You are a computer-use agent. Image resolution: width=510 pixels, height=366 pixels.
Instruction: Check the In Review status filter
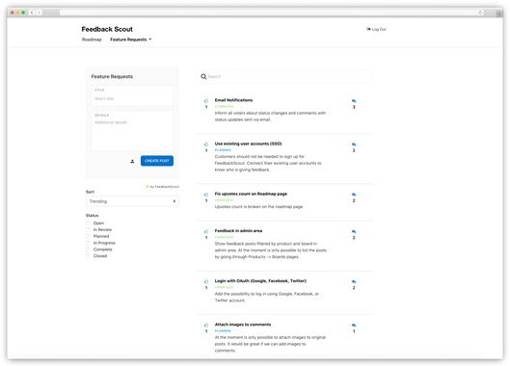[x=88, y=229]
